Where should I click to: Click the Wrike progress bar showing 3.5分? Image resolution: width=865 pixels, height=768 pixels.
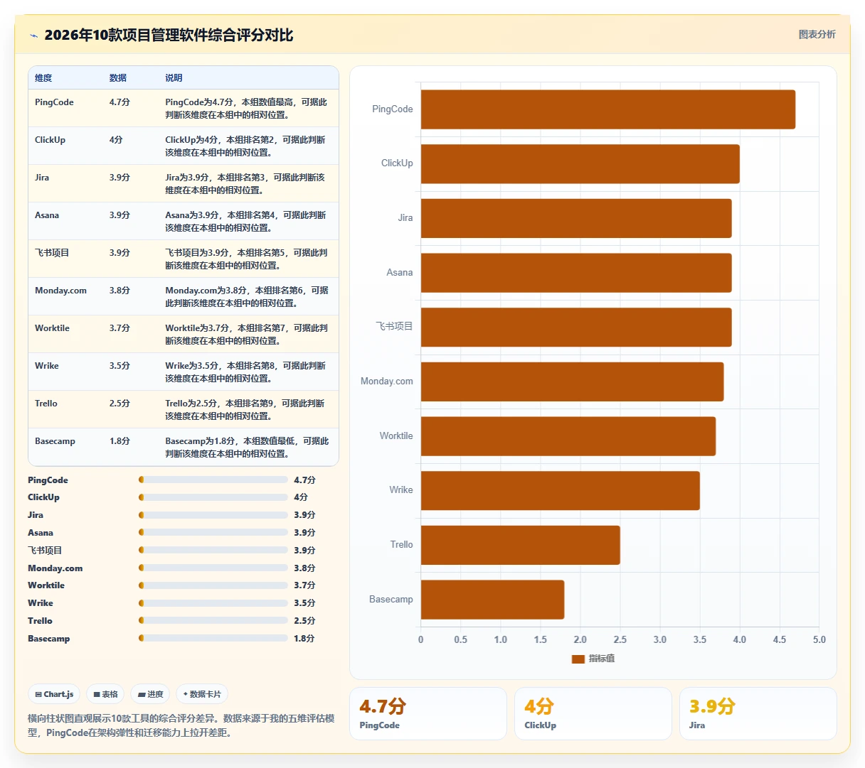(213, 603)
